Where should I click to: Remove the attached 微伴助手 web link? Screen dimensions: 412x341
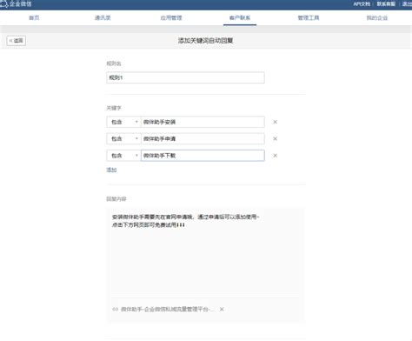pos(222,310)
